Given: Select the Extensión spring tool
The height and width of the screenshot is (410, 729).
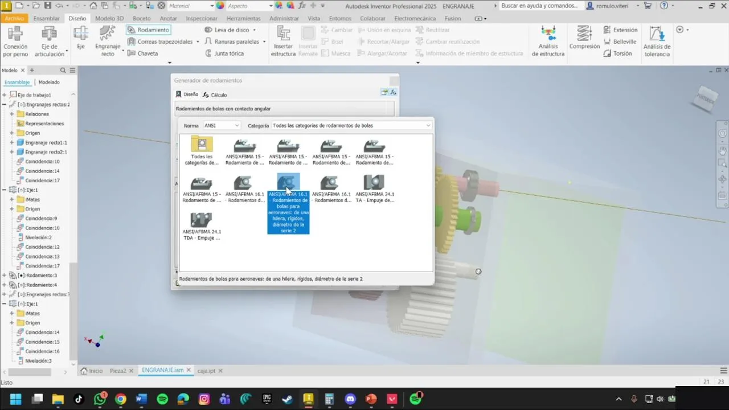Looking at the screenshot, I should tap(621, 30).
